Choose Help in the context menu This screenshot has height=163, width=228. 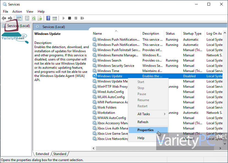coord(148,138)
